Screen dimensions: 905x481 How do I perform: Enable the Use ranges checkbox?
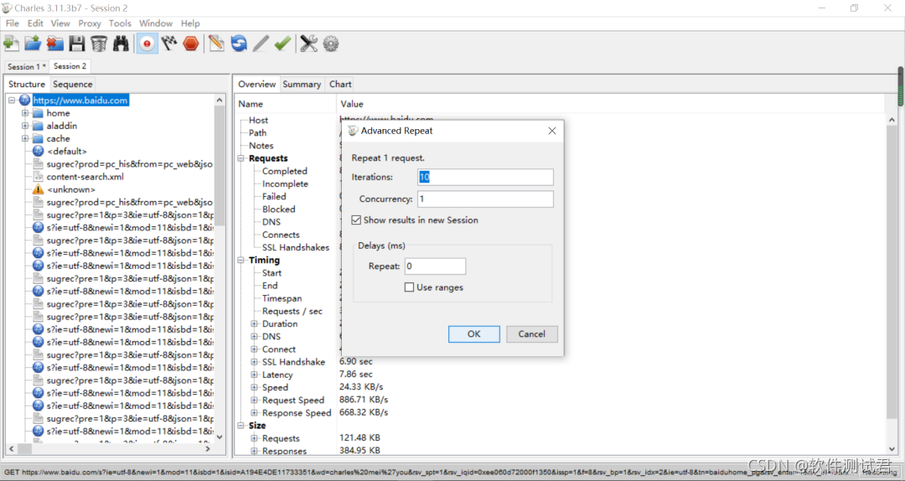pos(409,287)
